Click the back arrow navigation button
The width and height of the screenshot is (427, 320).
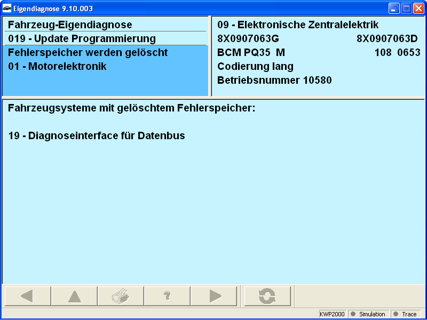coord(27,296)
